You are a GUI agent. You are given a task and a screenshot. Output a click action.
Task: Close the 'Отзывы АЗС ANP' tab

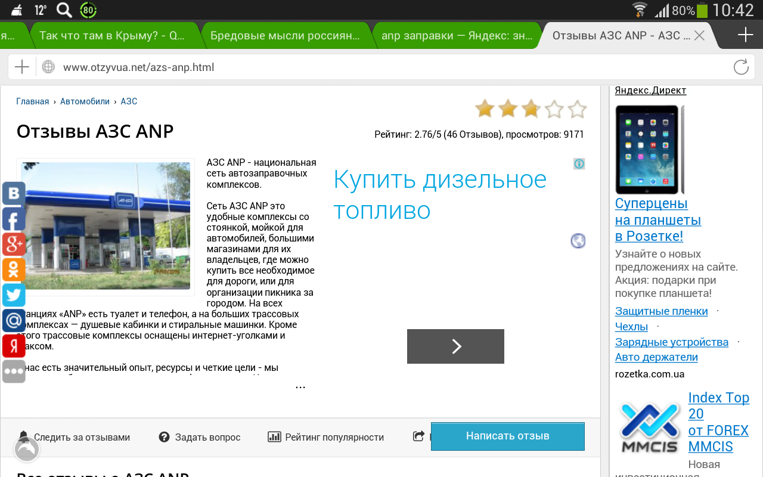(700, 36)
